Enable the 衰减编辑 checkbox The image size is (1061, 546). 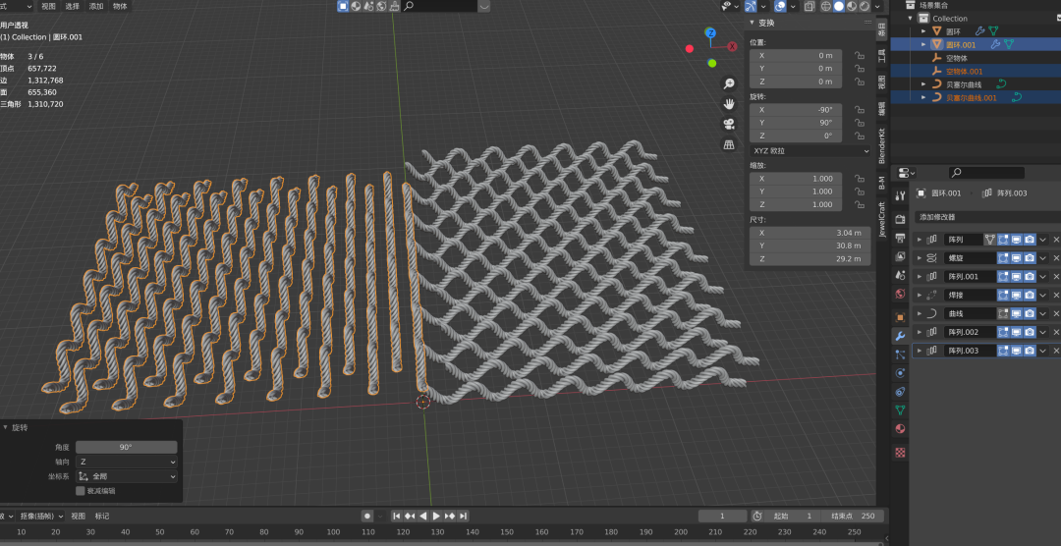click(81, 490)
